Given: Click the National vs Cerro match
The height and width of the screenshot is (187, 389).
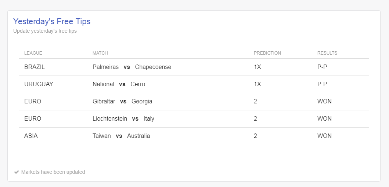Looking at the screenshot, I should [x=119, y=84].
